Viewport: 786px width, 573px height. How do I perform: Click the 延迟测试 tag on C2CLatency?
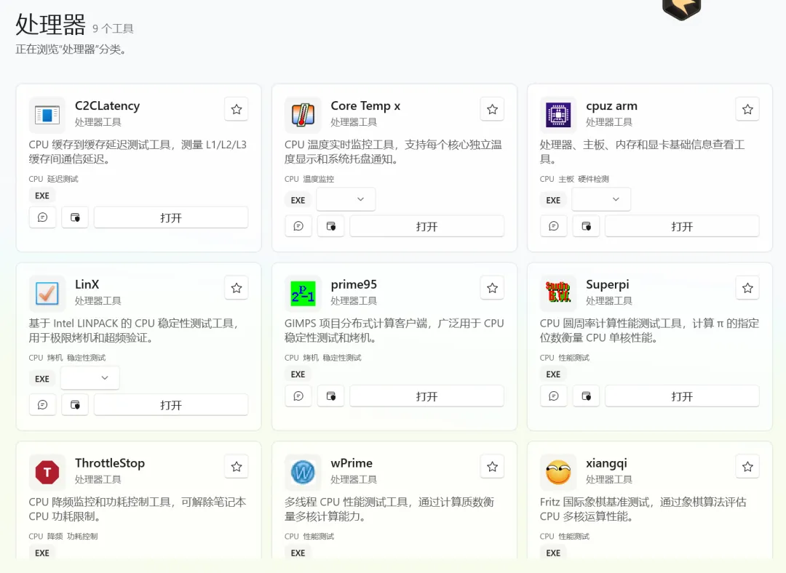tap(63, 180)
